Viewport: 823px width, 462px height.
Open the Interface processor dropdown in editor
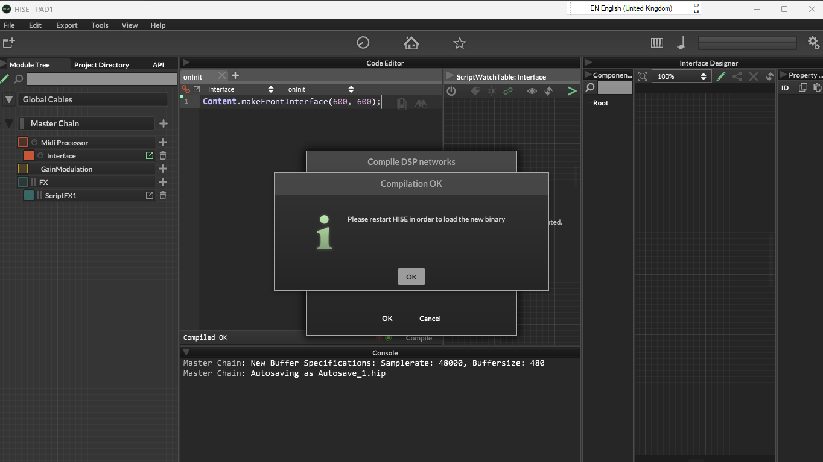pyautogui.click(x=240, y=89)
